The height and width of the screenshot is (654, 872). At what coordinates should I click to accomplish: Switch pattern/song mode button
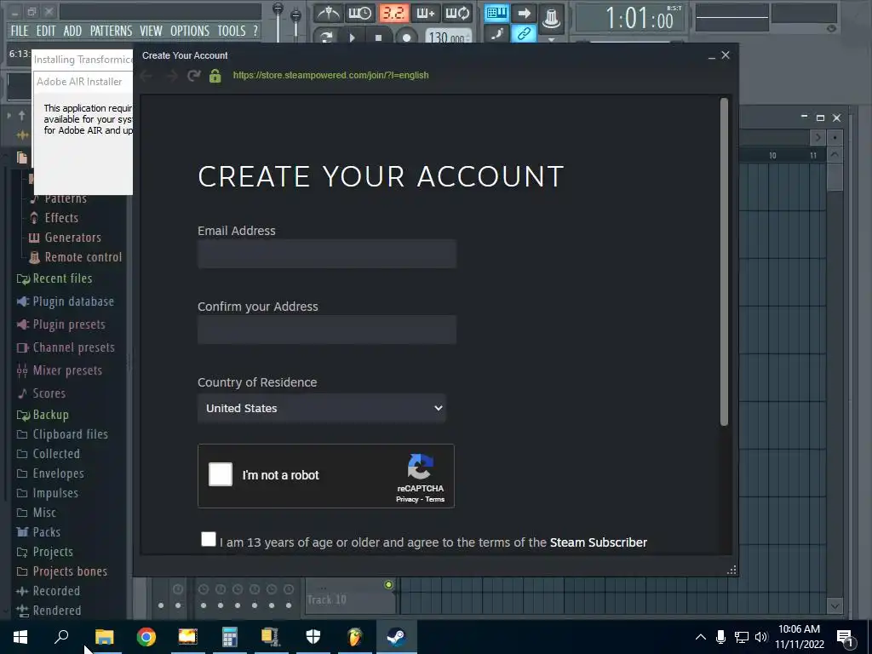[326, 37]
